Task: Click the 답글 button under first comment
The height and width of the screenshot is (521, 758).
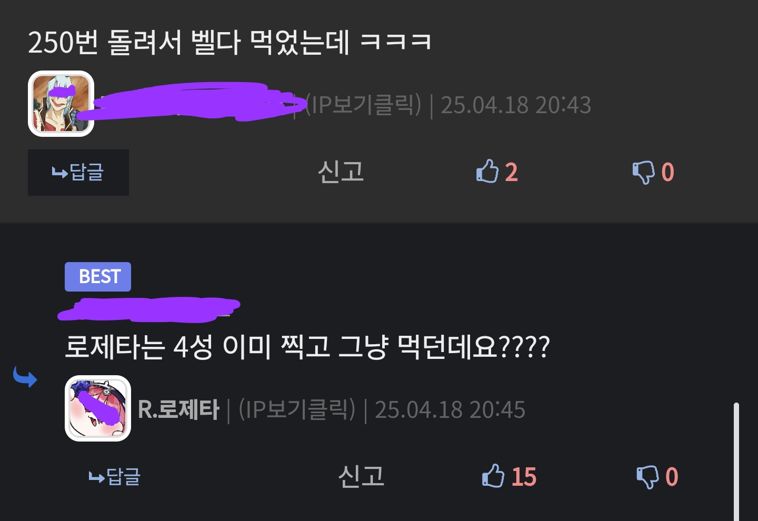Action: [78, 173]
